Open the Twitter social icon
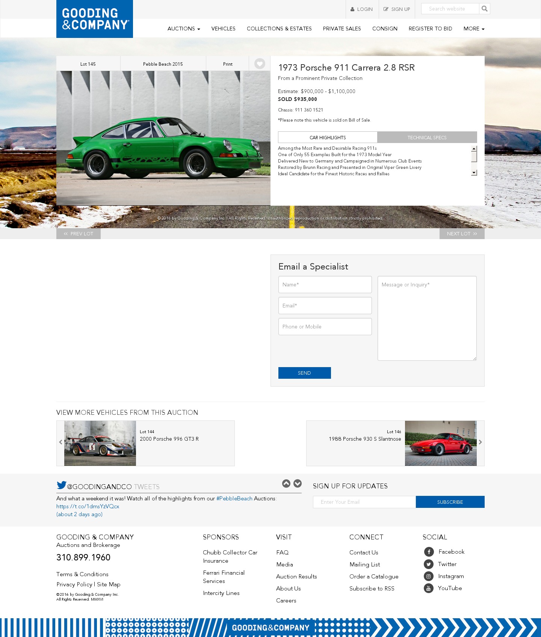541x637 pixels. (x=429, y=564)
